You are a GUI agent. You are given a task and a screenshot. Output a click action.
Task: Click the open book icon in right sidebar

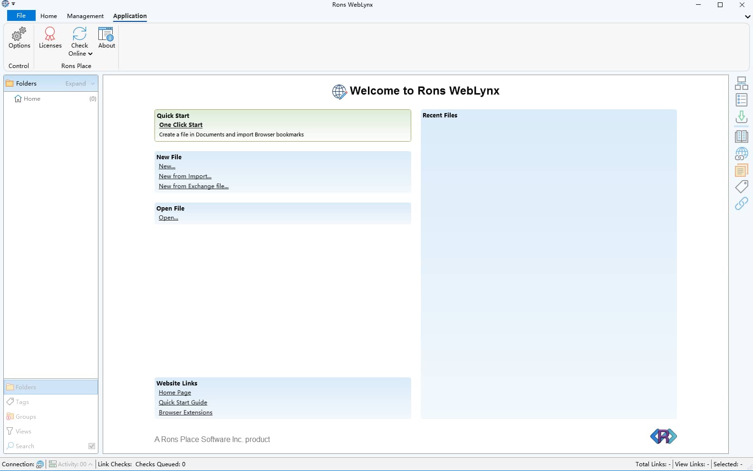pyautogui.click(x=741, y=136)
